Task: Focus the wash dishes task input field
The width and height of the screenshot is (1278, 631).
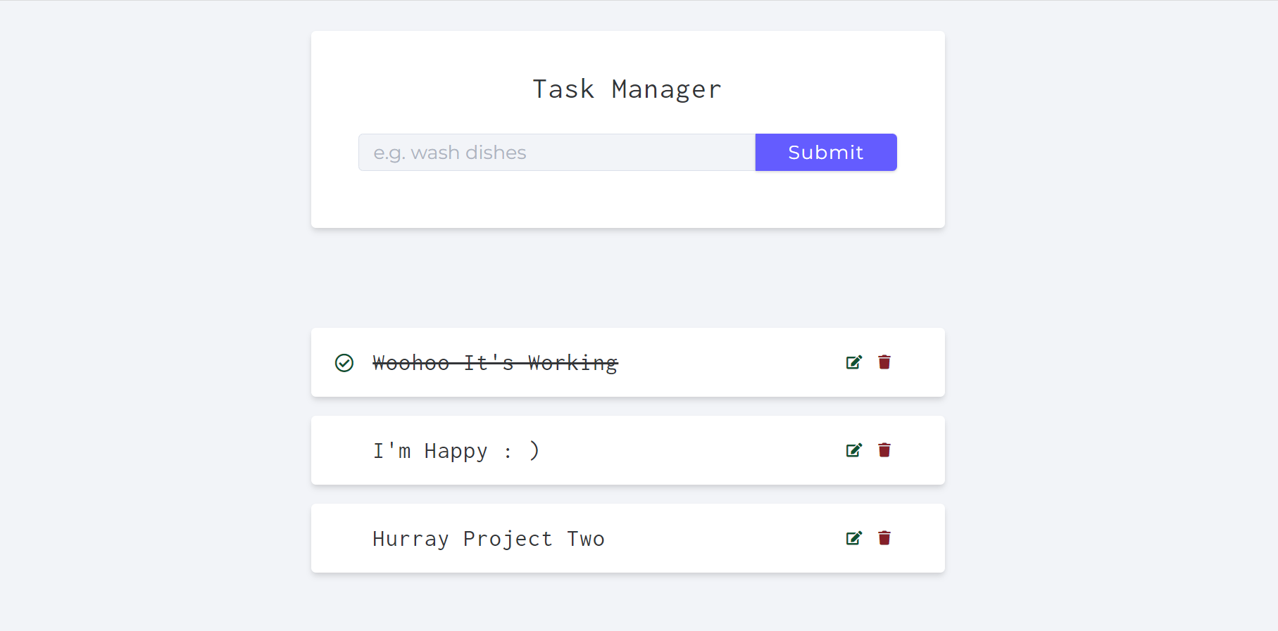Action: [x=557, y=152]
